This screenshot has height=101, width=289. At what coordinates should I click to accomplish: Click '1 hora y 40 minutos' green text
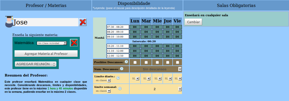pos(60,89)
